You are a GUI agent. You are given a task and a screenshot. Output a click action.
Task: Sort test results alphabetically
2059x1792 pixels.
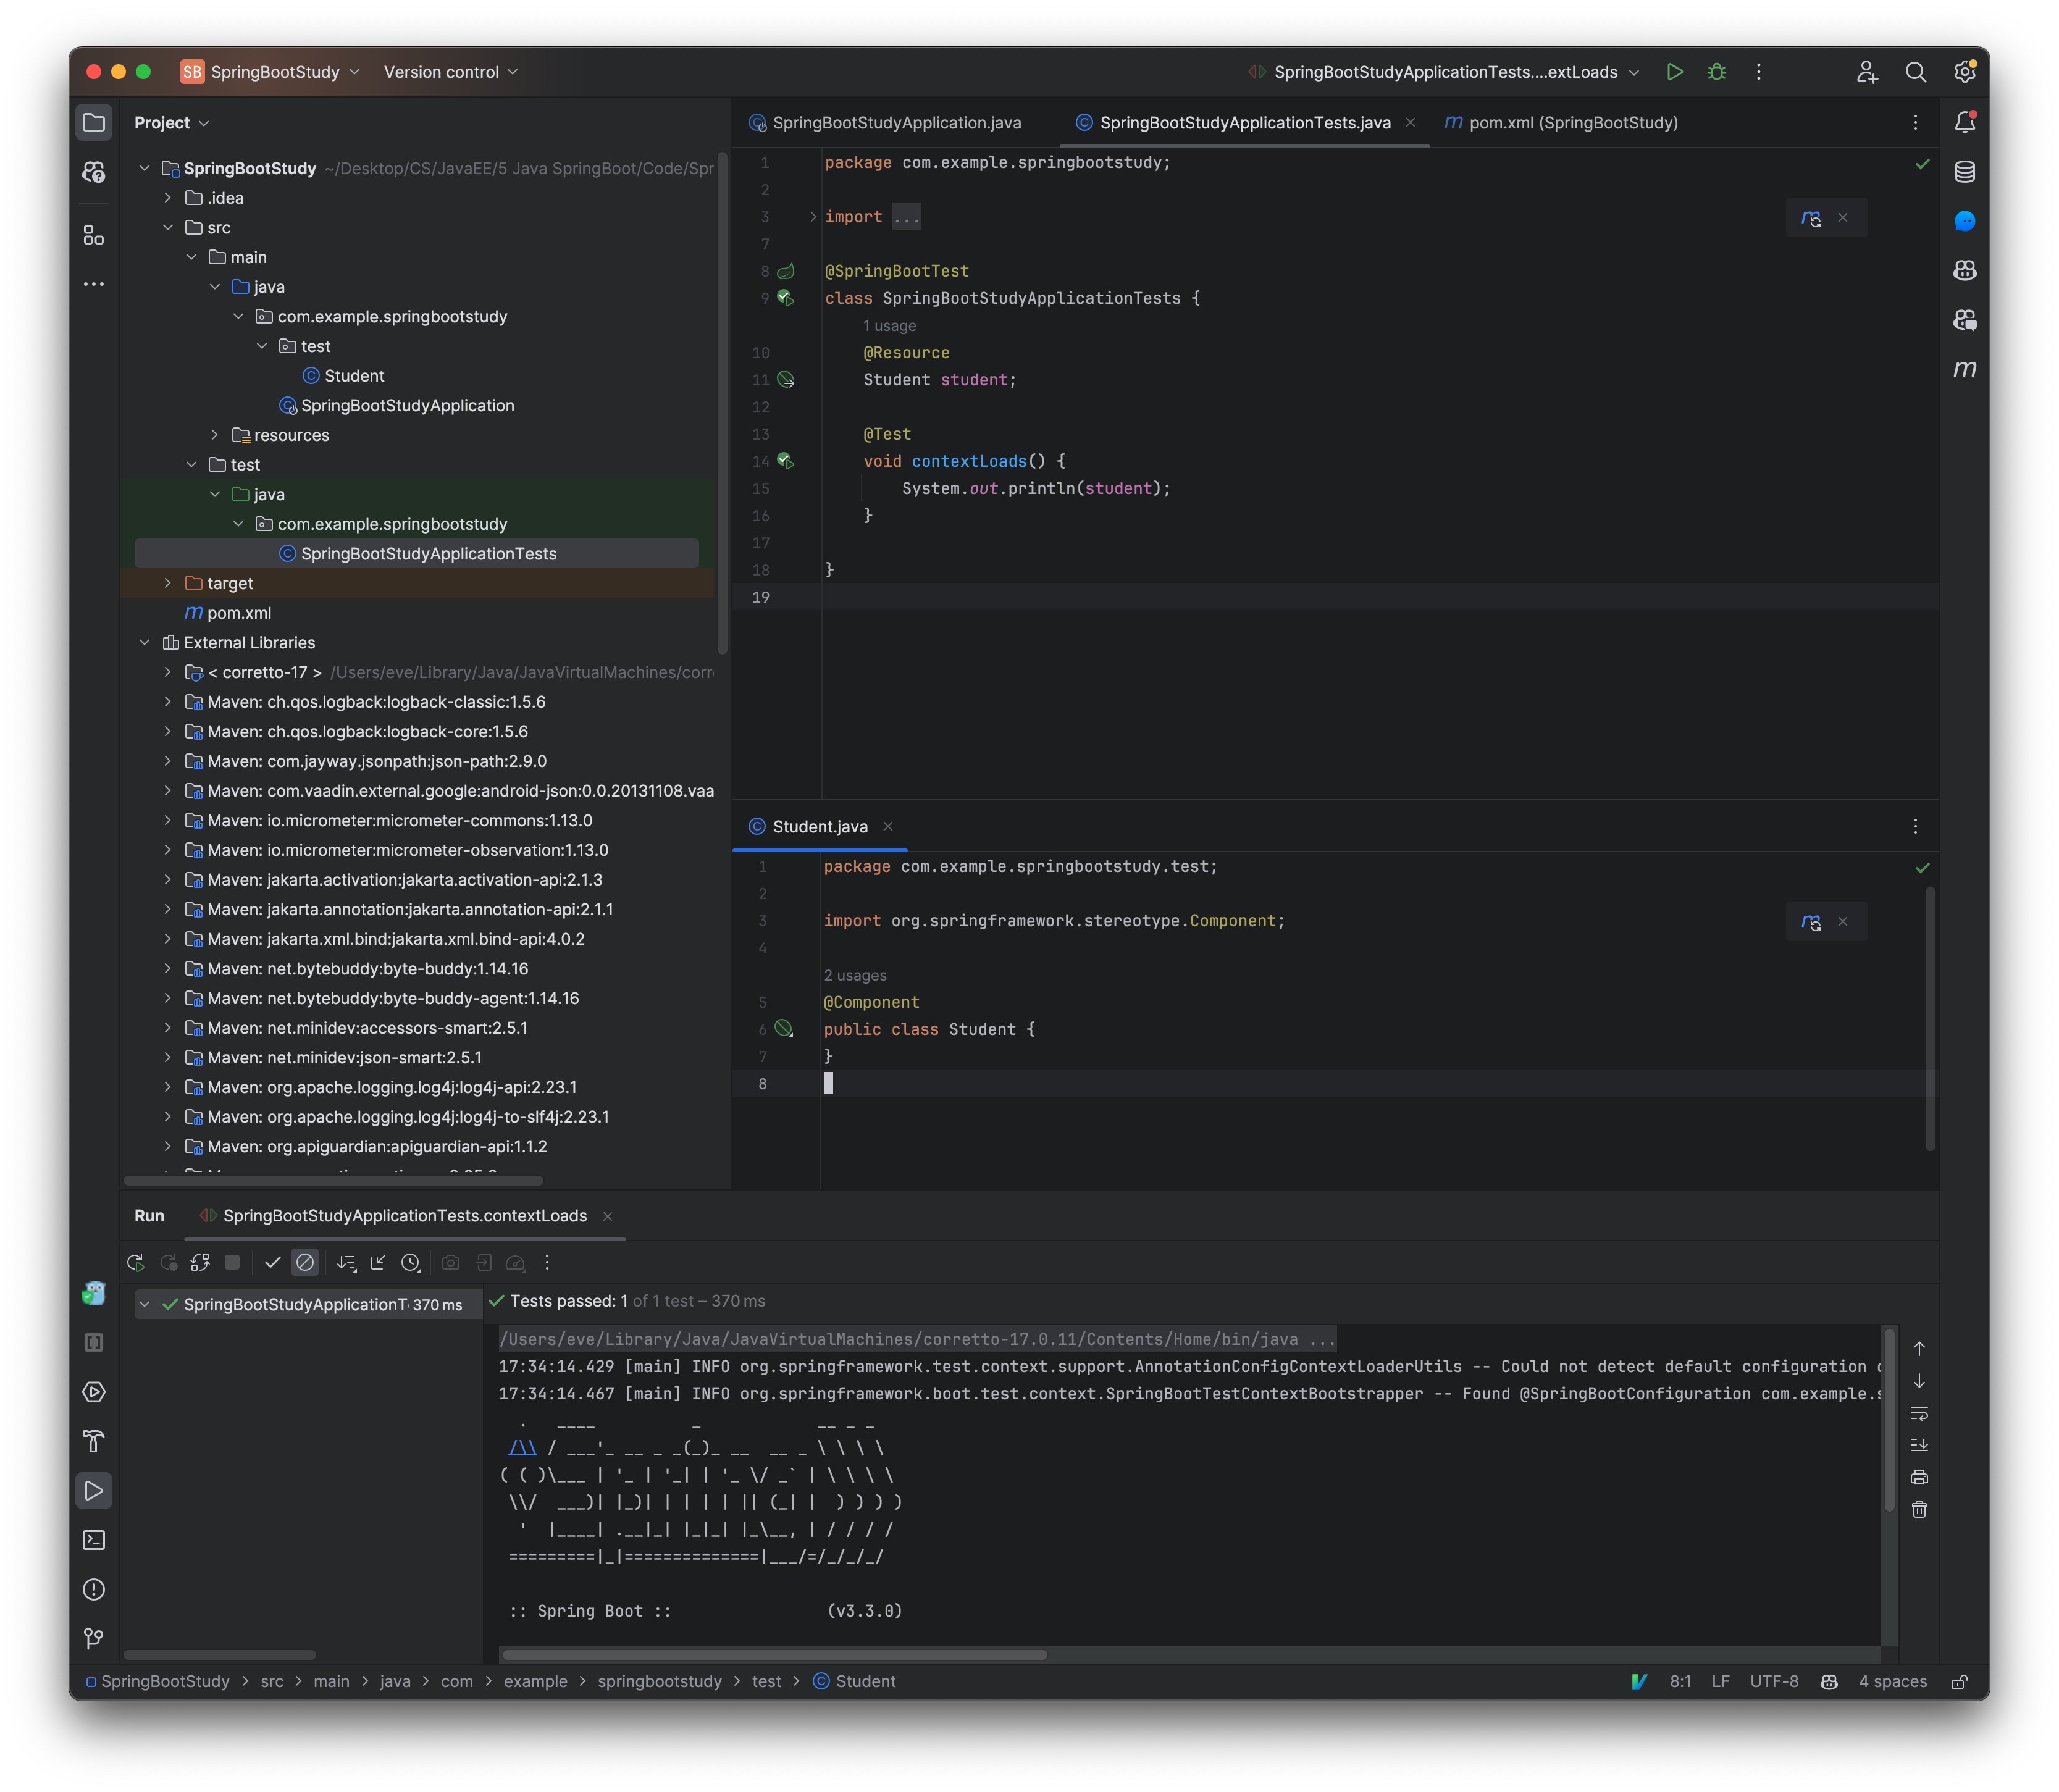pyautogui.click(x=346, y=1262)
